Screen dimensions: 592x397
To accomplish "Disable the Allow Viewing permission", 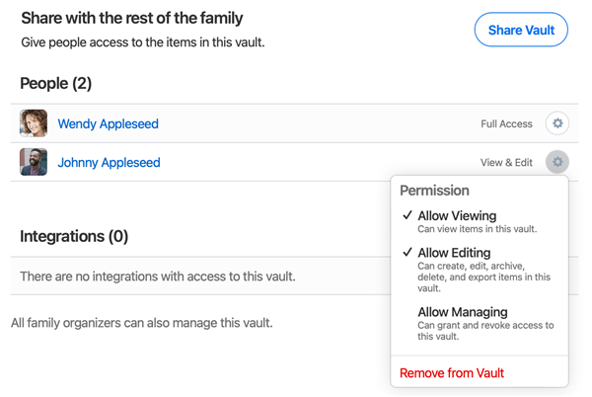I will 457,216.
